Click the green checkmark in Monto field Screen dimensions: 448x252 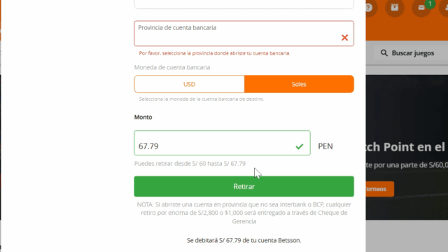pyautogui.click(x=300, y=146)
